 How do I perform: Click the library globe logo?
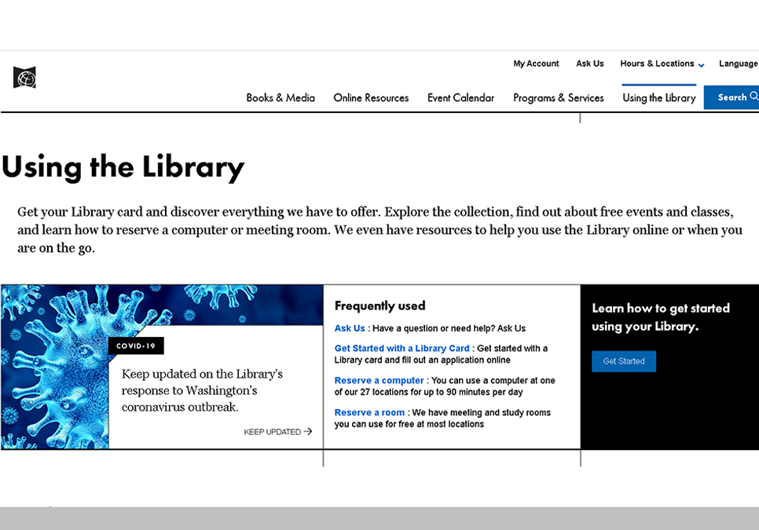pyautogui.click(x=24, y=77)
